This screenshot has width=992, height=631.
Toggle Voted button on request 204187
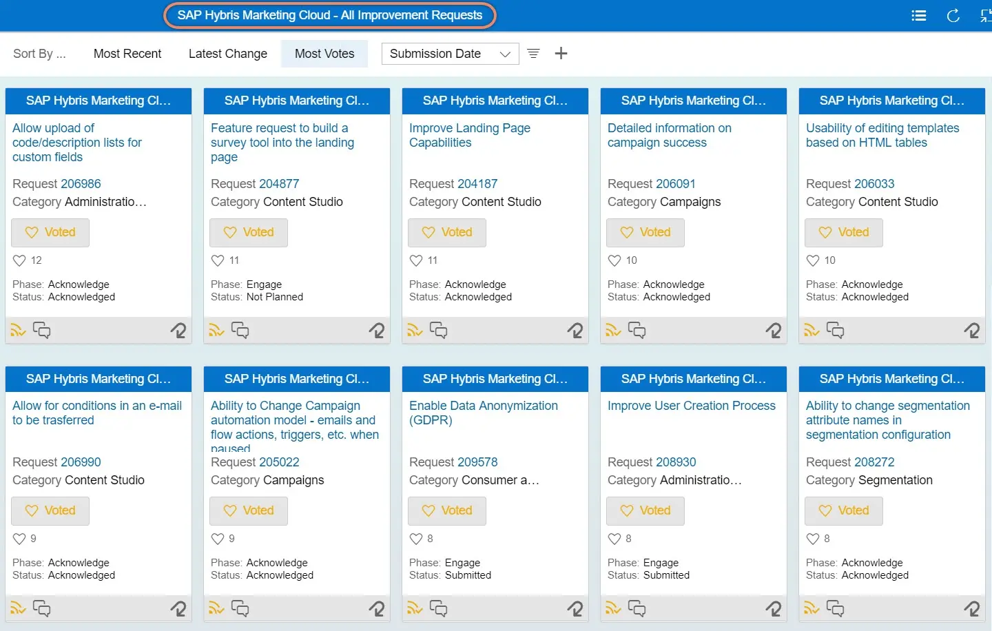447,233
